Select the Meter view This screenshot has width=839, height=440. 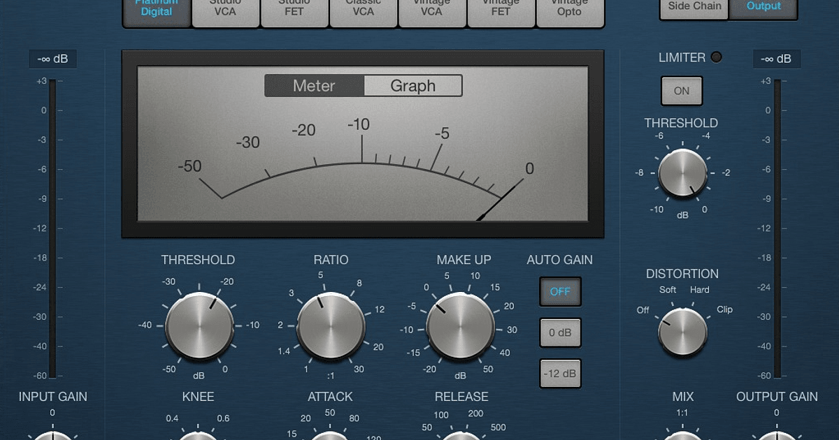(315, 86)
